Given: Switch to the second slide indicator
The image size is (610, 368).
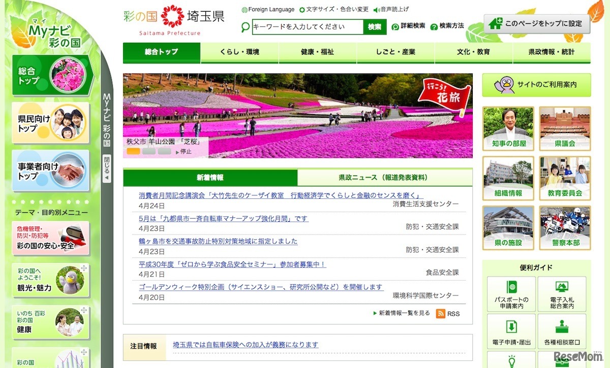Looking at the screenshot, I should click(149, 151).
